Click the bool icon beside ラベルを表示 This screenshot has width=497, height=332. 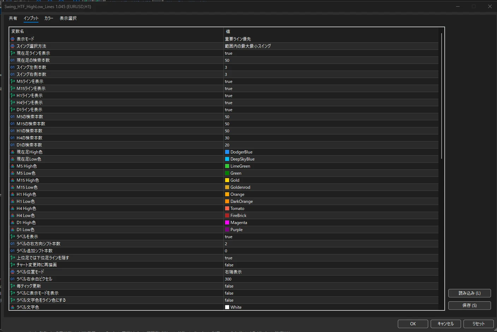pos(13,237)
